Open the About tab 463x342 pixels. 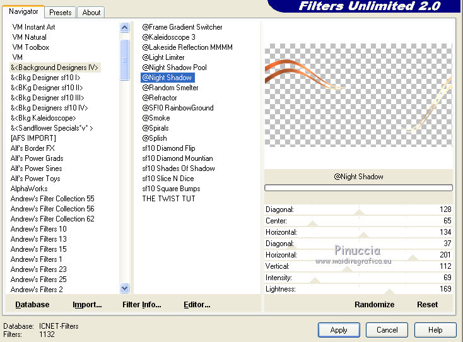click(x=91, y=13)
